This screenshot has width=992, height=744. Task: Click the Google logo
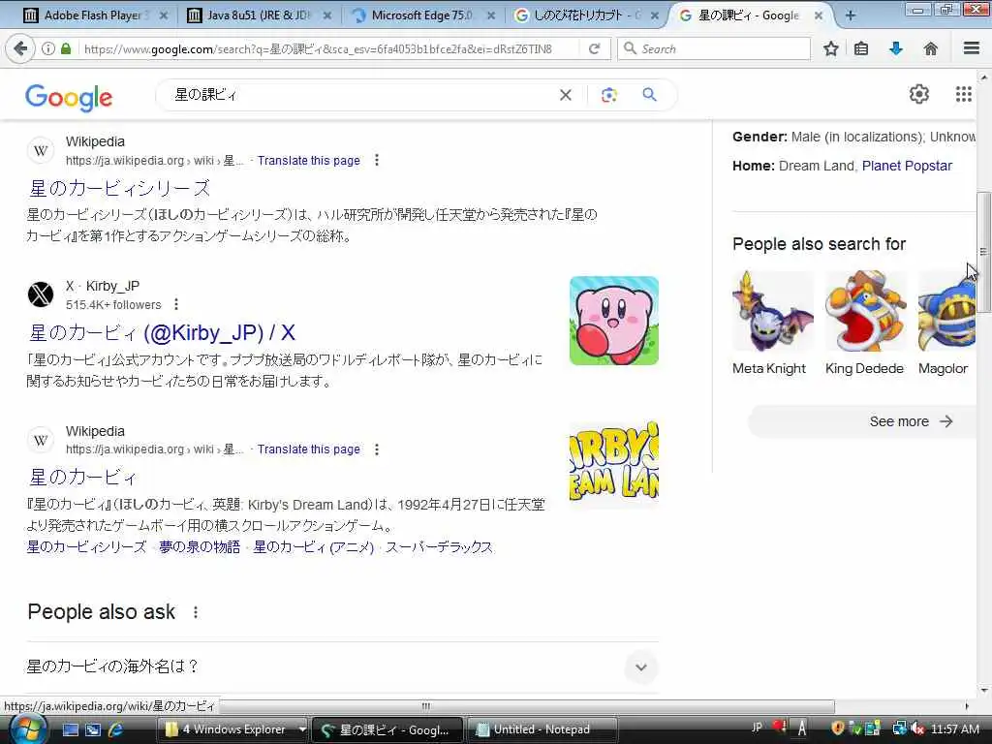[x=69, y=97]
